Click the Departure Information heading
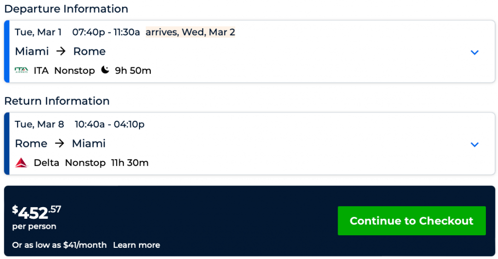The image size is (498, 259). (66, 9)
